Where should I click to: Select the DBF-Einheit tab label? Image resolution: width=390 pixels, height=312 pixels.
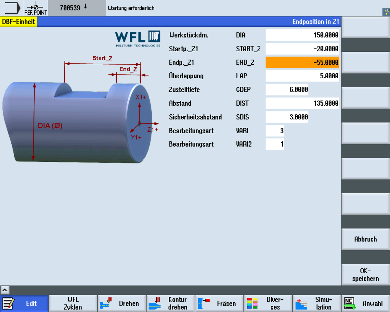pyautogui.click(x=19, y=21)
